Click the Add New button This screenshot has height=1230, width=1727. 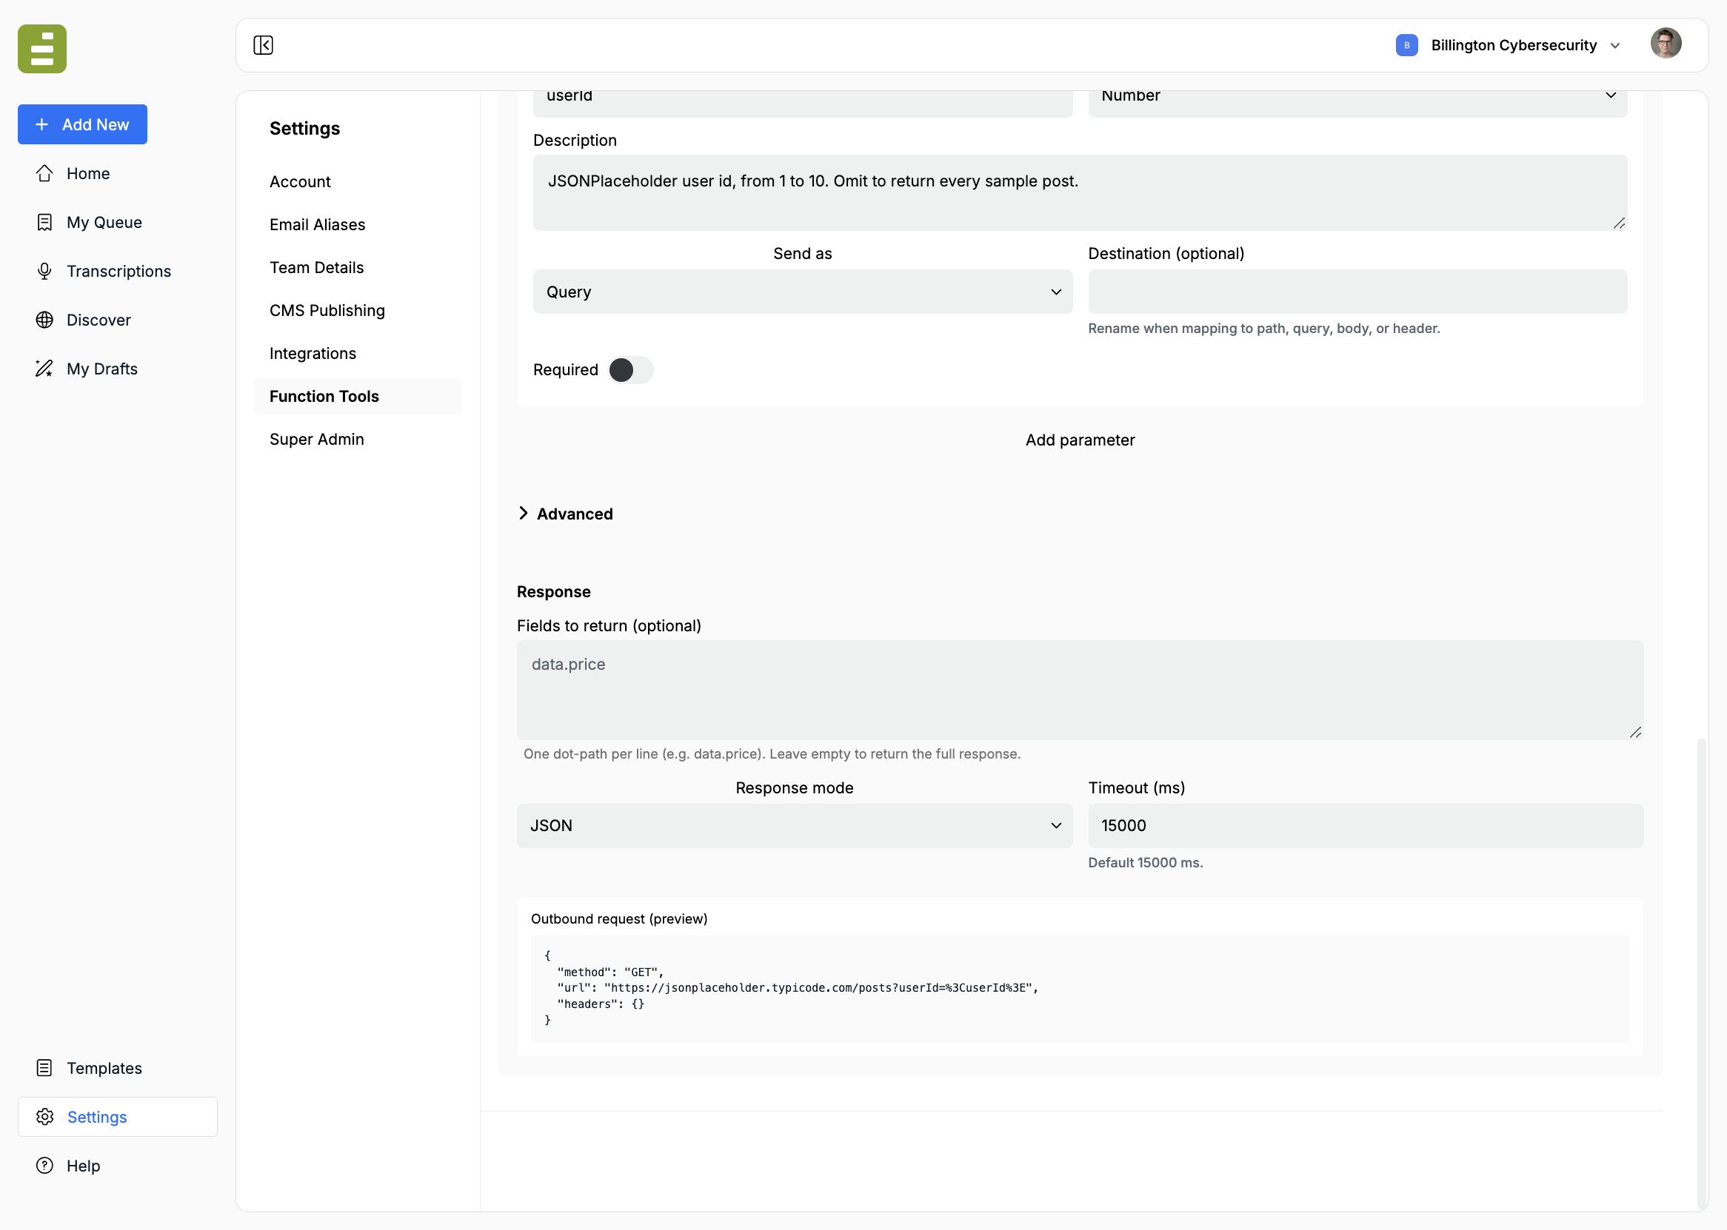[83, 124]
